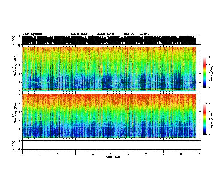Click the "ch.3(V)" axis label

click(x=14, y=145)
